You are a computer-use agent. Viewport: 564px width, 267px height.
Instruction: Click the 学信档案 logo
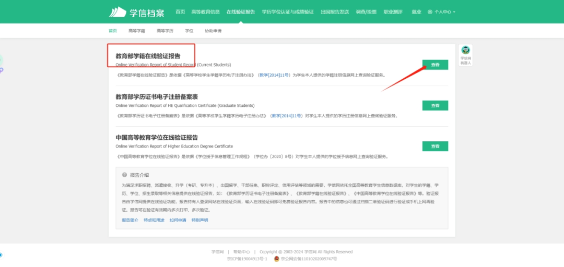(x=136, y=12)
